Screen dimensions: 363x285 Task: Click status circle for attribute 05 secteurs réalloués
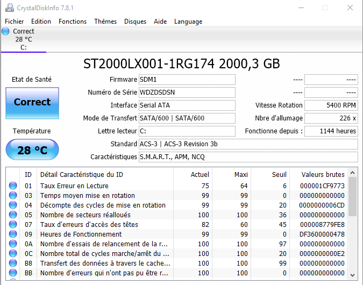(13, 215)
